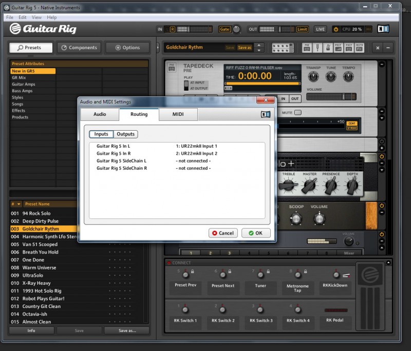Viewport: 411px width, 351px height.
Task: Select New in GR5 attribute
Action: [x=33, y=71]
